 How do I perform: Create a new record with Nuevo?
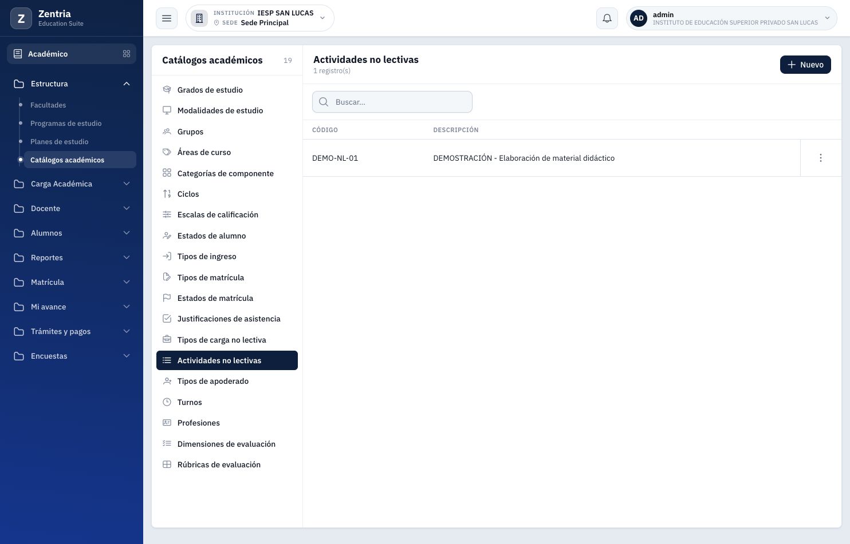tap(805, 65)
